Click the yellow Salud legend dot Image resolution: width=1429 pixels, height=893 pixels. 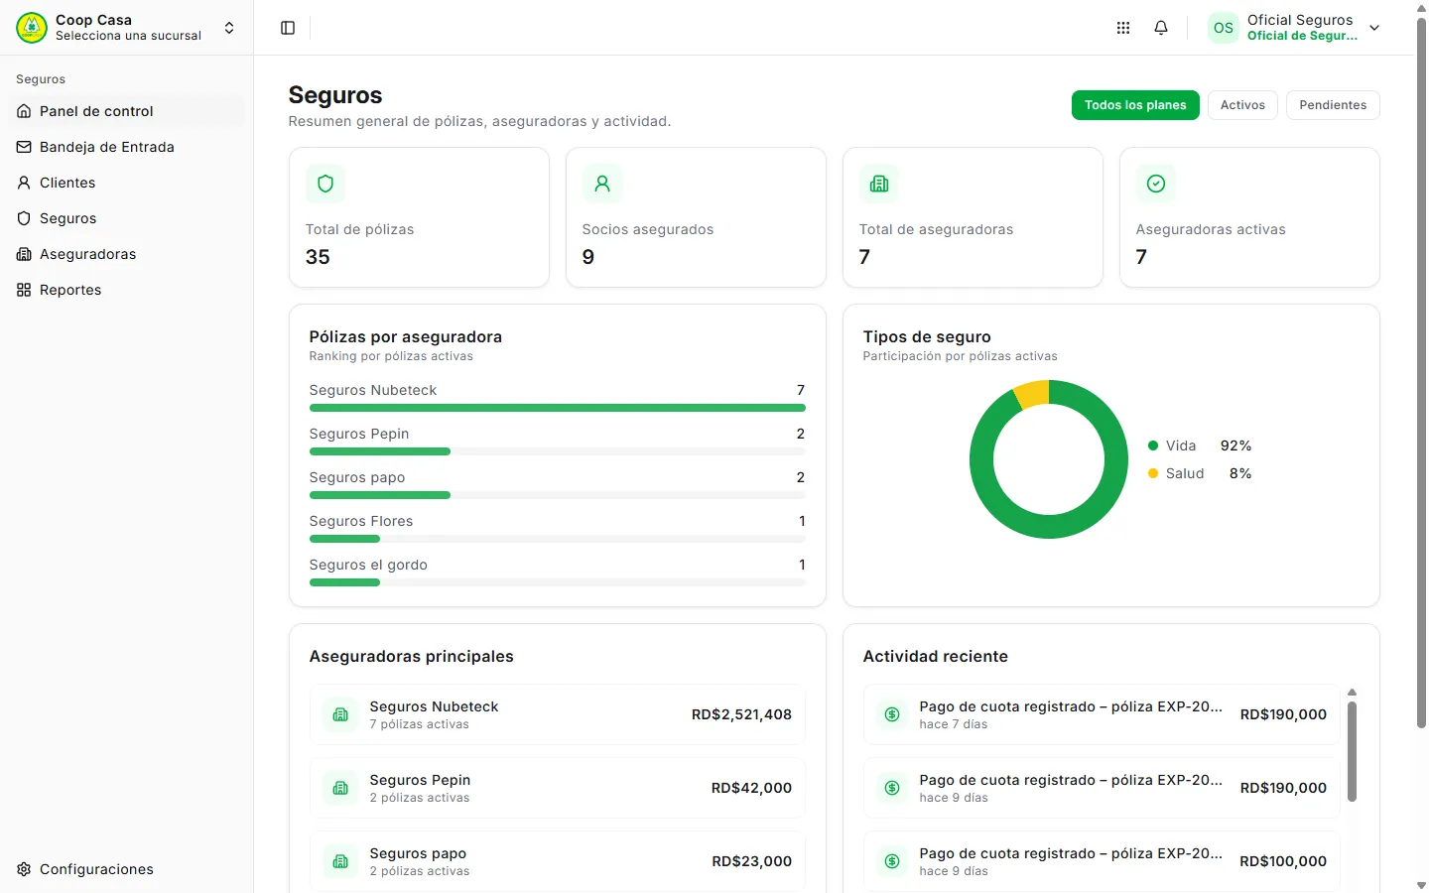pyautogui.click(x=1153, y=473)
